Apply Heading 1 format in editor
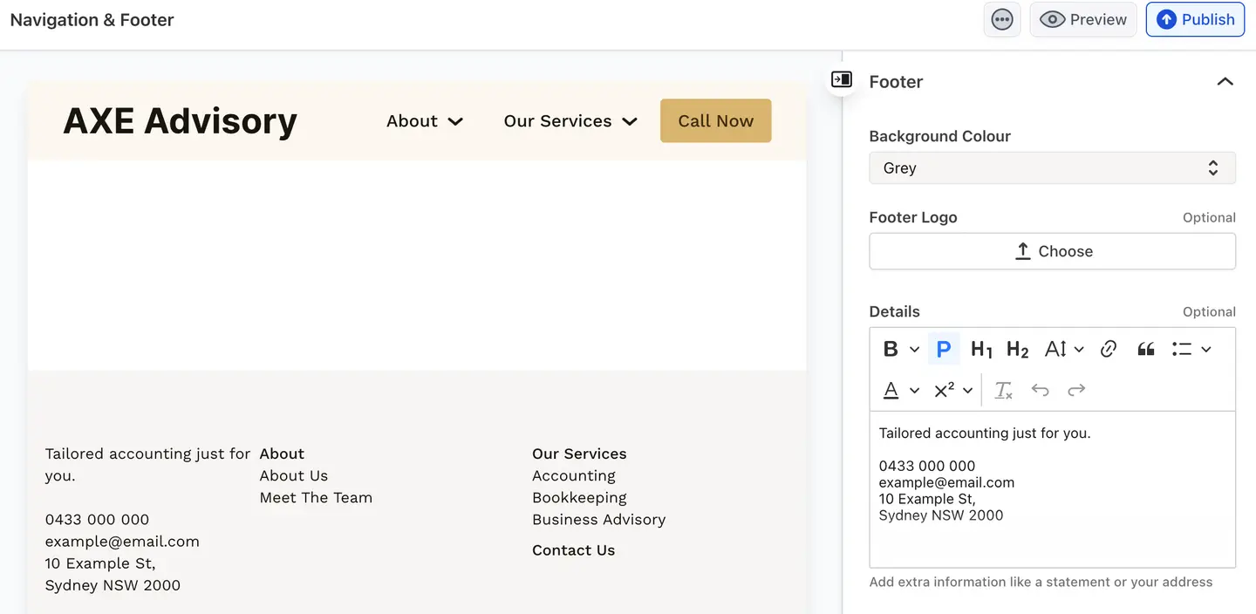This screenshot has width=1256, height=614. pos(981,349)
